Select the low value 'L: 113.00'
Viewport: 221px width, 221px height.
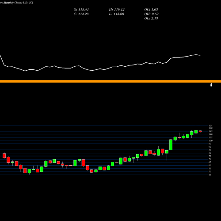116,14
